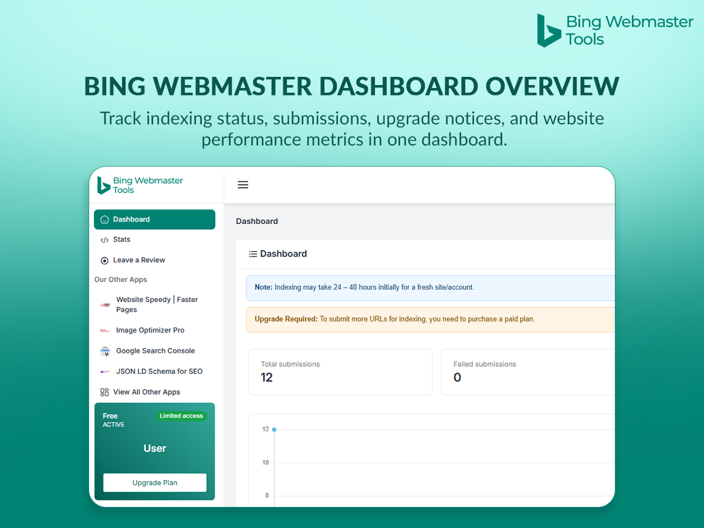Click the Upgrade Plan button

coord(155,483)
